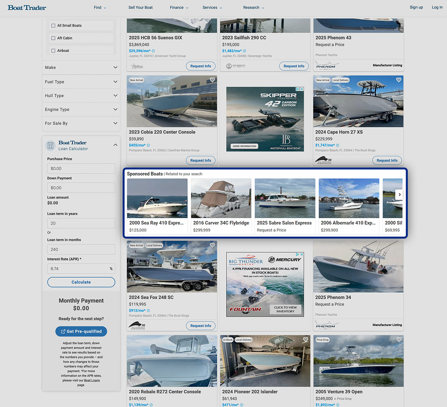Click the Purchase Price field
The height and width of the screenshot is (407, 447).
tap(81, 168)
